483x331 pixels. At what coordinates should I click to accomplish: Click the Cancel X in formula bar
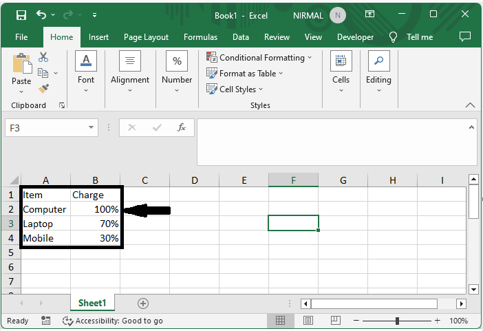click(x=132, y=127)
